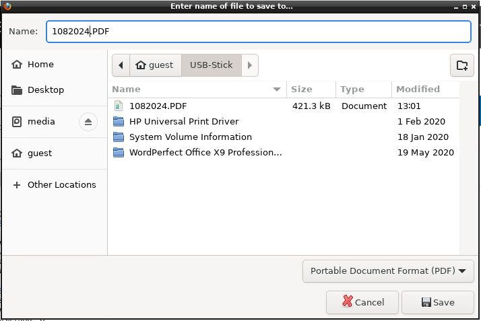The height and width of the screenshot is (321, 481).
Task: Click the System Volume Information folder icon
Action: click(x=119, y=137)
